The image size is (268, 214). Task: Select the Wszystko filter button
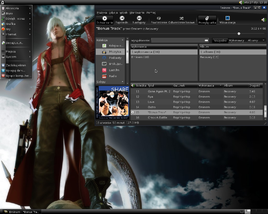pyautogui.click(x=220, y=41)
